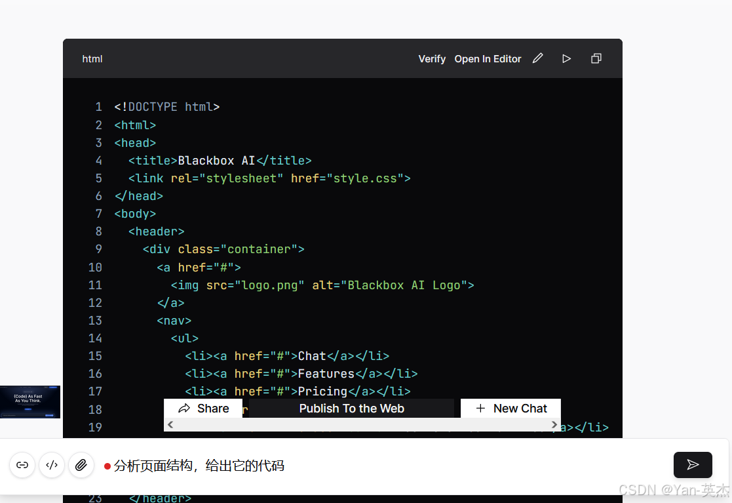Click Open In Editor

point(488,59)
